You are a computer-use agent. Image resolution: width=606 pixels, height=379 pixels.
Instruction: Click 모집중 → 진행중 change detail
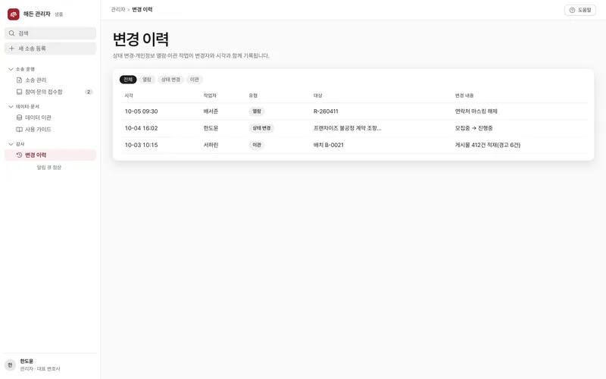pos(474,128)
